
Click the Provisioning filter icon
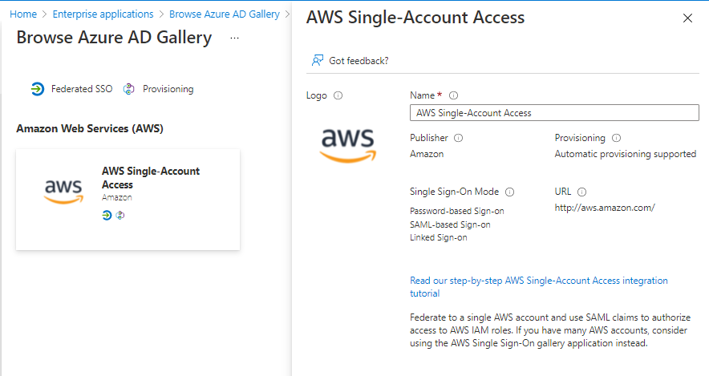click(x=129, y=89)
